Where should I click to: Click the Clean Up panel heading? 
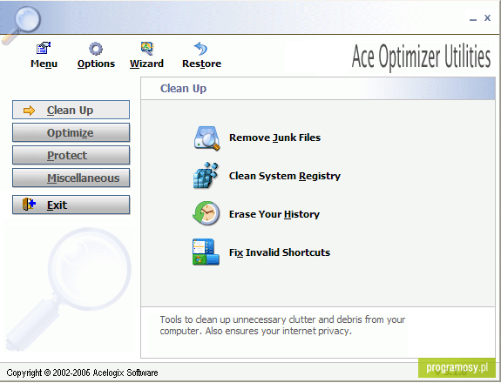183,89
